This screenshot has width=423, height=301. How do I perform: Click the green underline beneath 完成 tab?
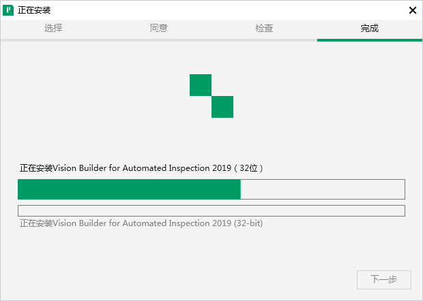pyautogui.click(x=370, y=39)
